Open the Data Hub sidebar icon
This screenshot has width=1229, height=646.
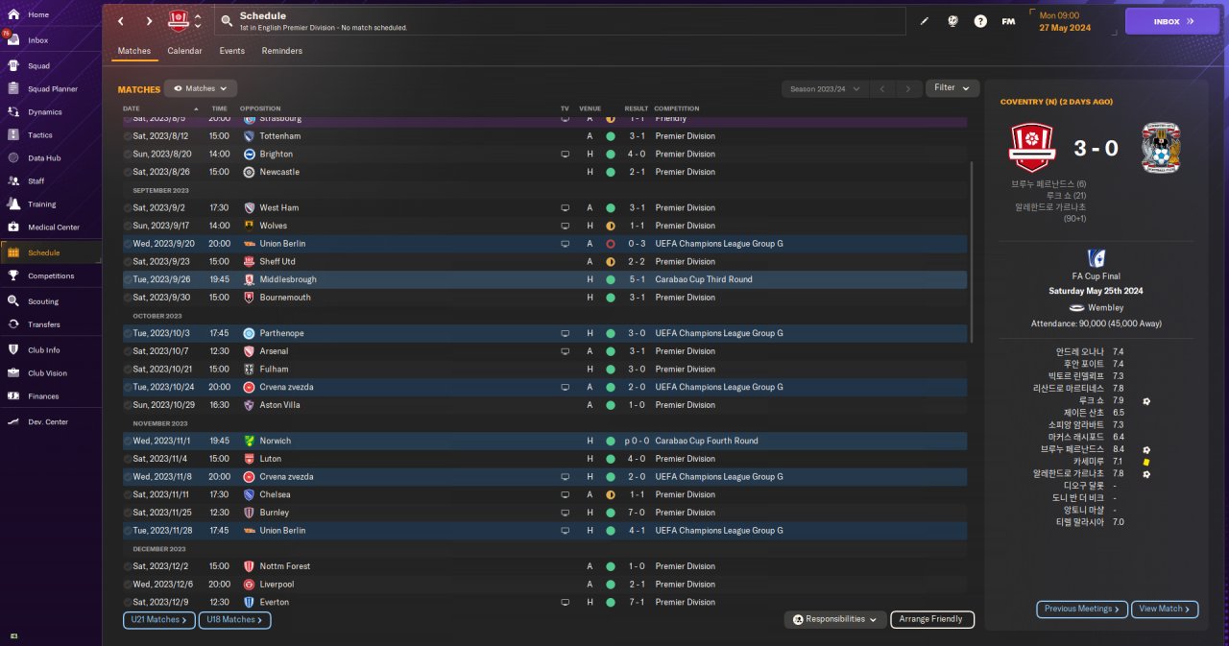click(13, 158)
